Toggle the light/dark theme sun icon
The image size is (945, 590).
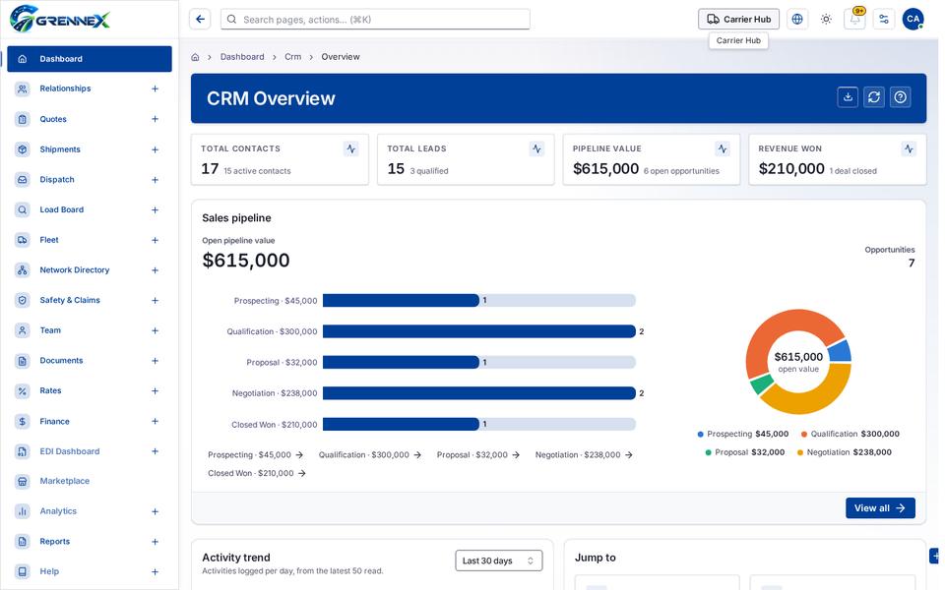click(826, 19)
